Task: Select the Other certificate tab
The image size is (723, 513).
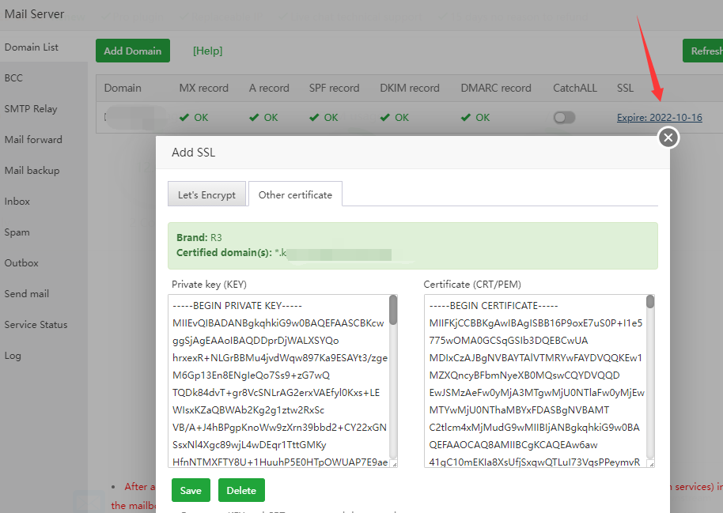Action: click(294, 194)
